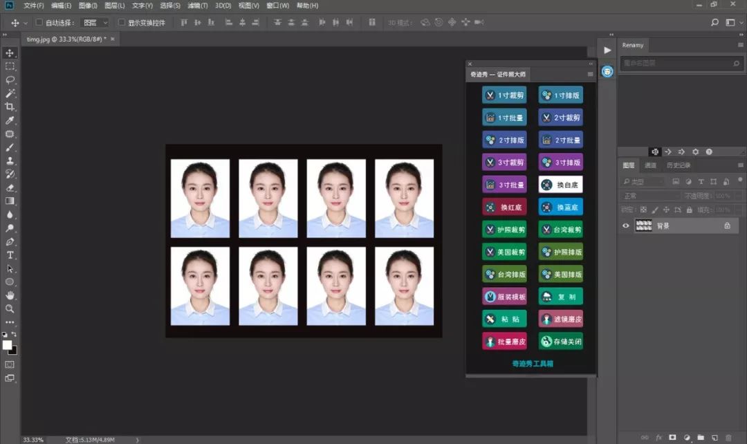Select the Lasso tool
Viewport: 747px width, 444px height.
(x=10, y=80)
